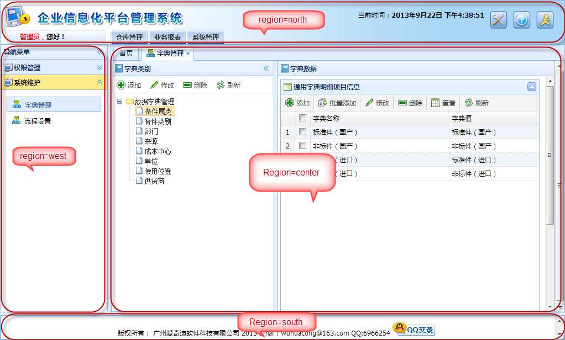The width and height of the screenshot is (565, 340).
Task: Collapse the 系统维护 accordion section
Action: (x=53, y=82)
